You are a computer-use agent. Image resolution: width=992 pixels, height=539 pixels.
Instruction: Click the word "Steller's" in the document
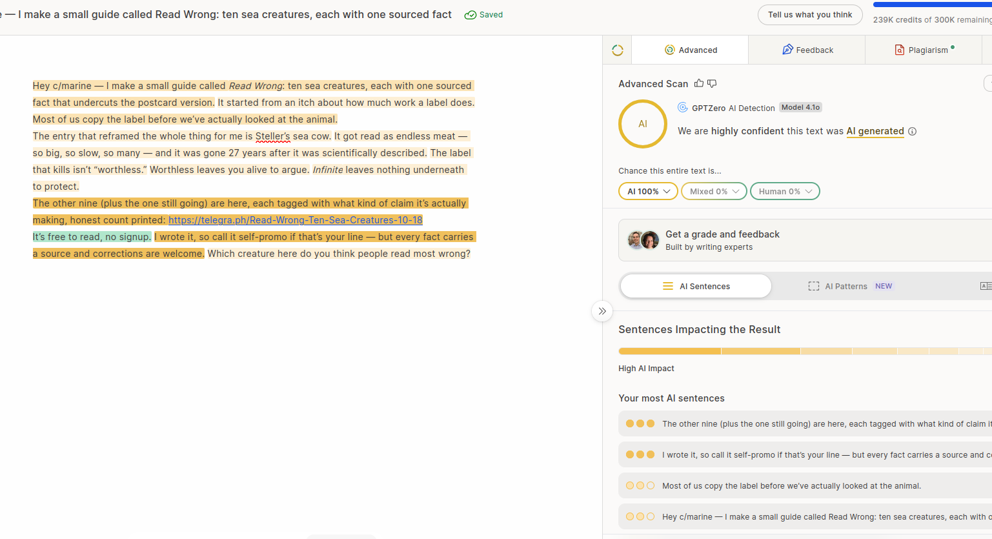[x=272, y=136]
